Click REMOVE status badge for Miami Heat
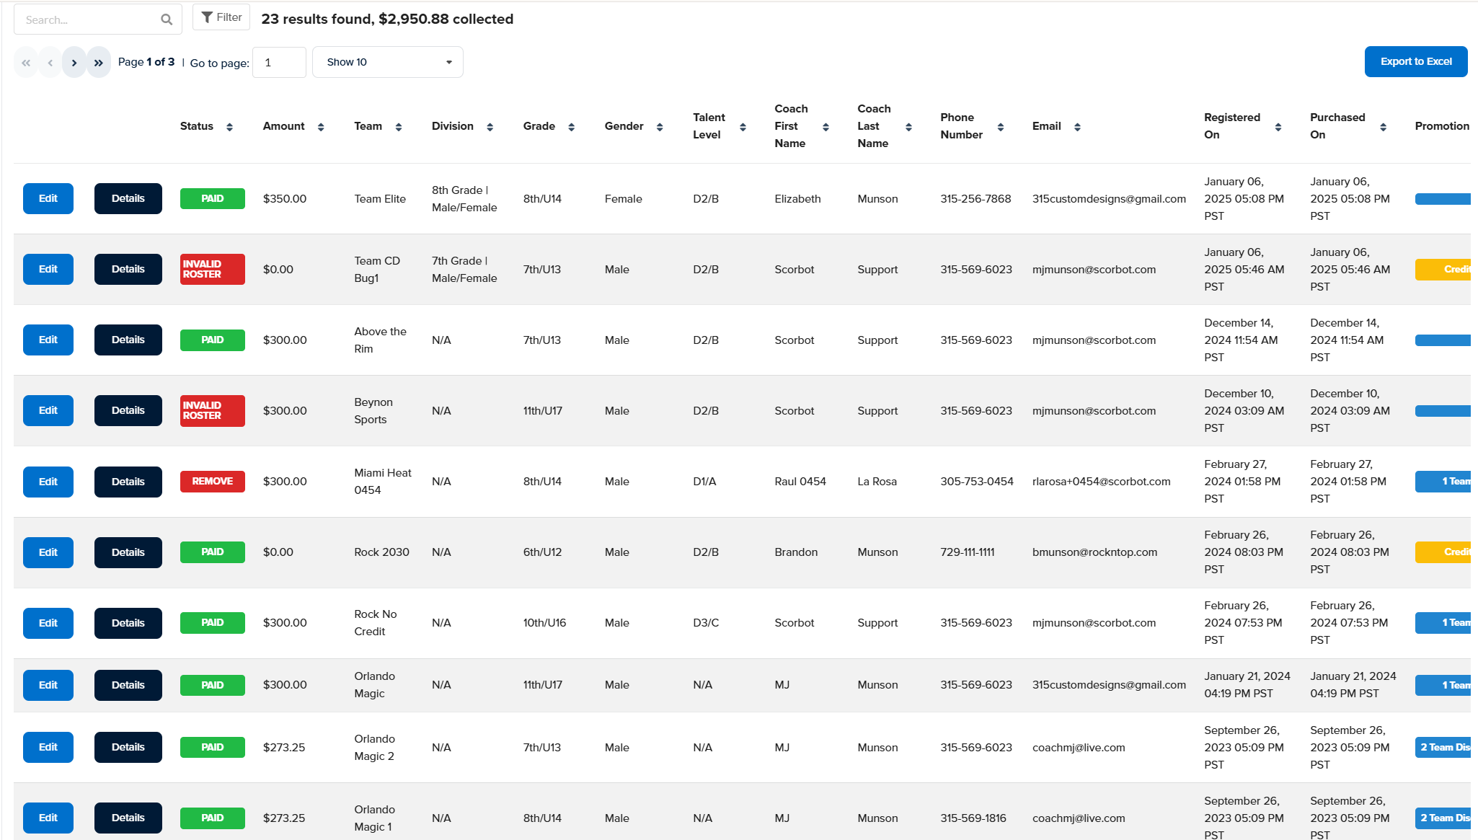Viewport: 1478px width, 840px height. (213, 482)
